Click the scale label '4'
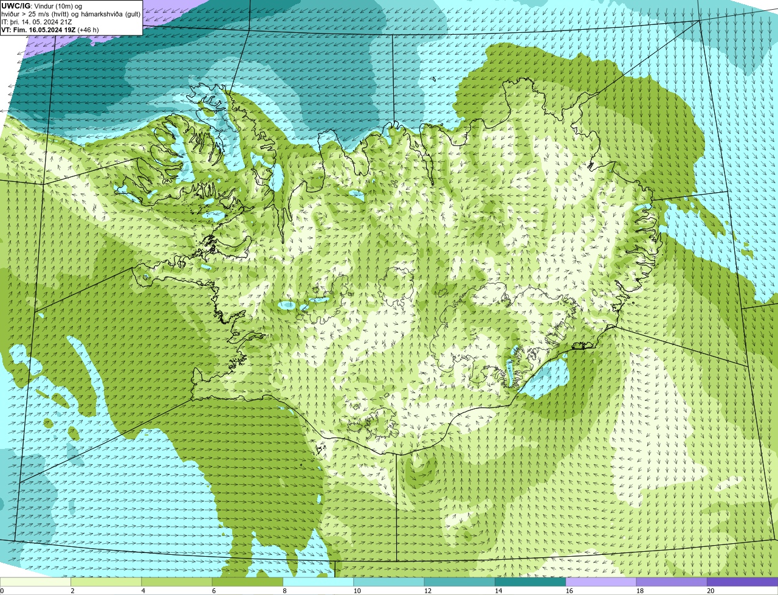Screen dimensions: 778x595 [x=143, y=591]
